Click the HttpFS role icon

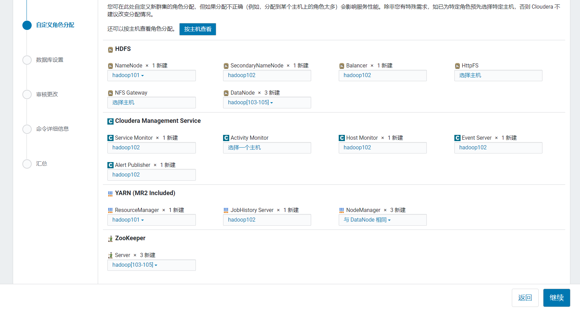457,66
